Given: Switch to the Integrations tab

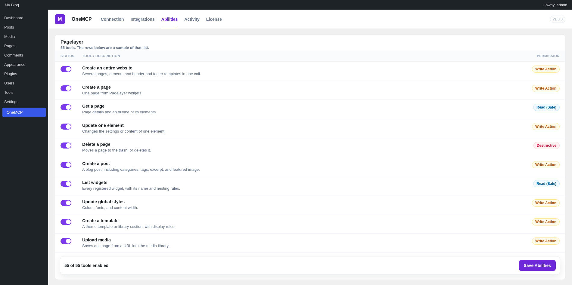Looking at the screenshot, I should point(143,19).
